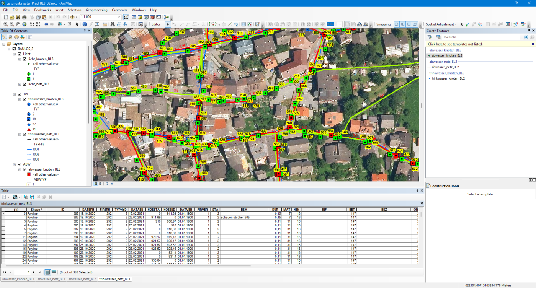Select List By Source view icon
The height and width of the screenshot is (288, 536).
pos(10,37)
